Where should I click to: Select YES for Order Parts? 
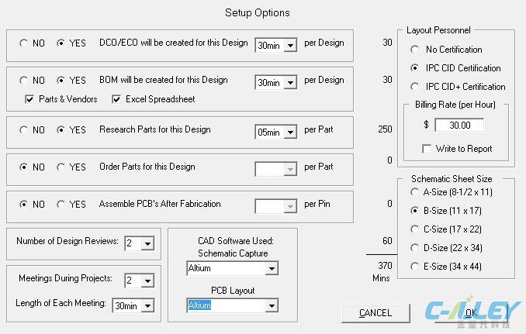pos(61,167)
